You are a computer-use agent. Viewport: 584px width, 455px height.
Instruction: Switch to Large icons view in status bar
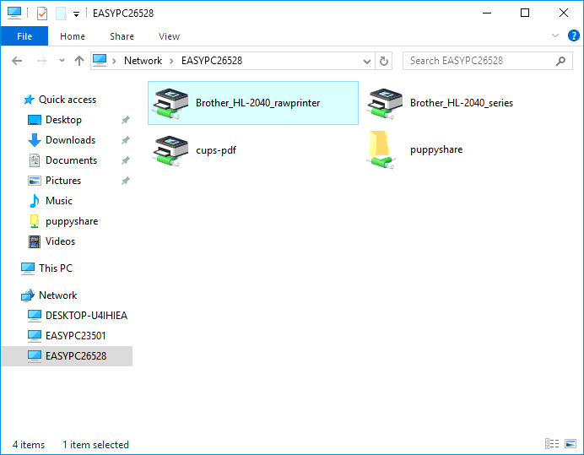(x=570, y=444)
